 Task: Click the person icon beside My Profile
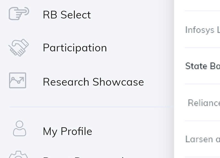(x=20, y=128)
